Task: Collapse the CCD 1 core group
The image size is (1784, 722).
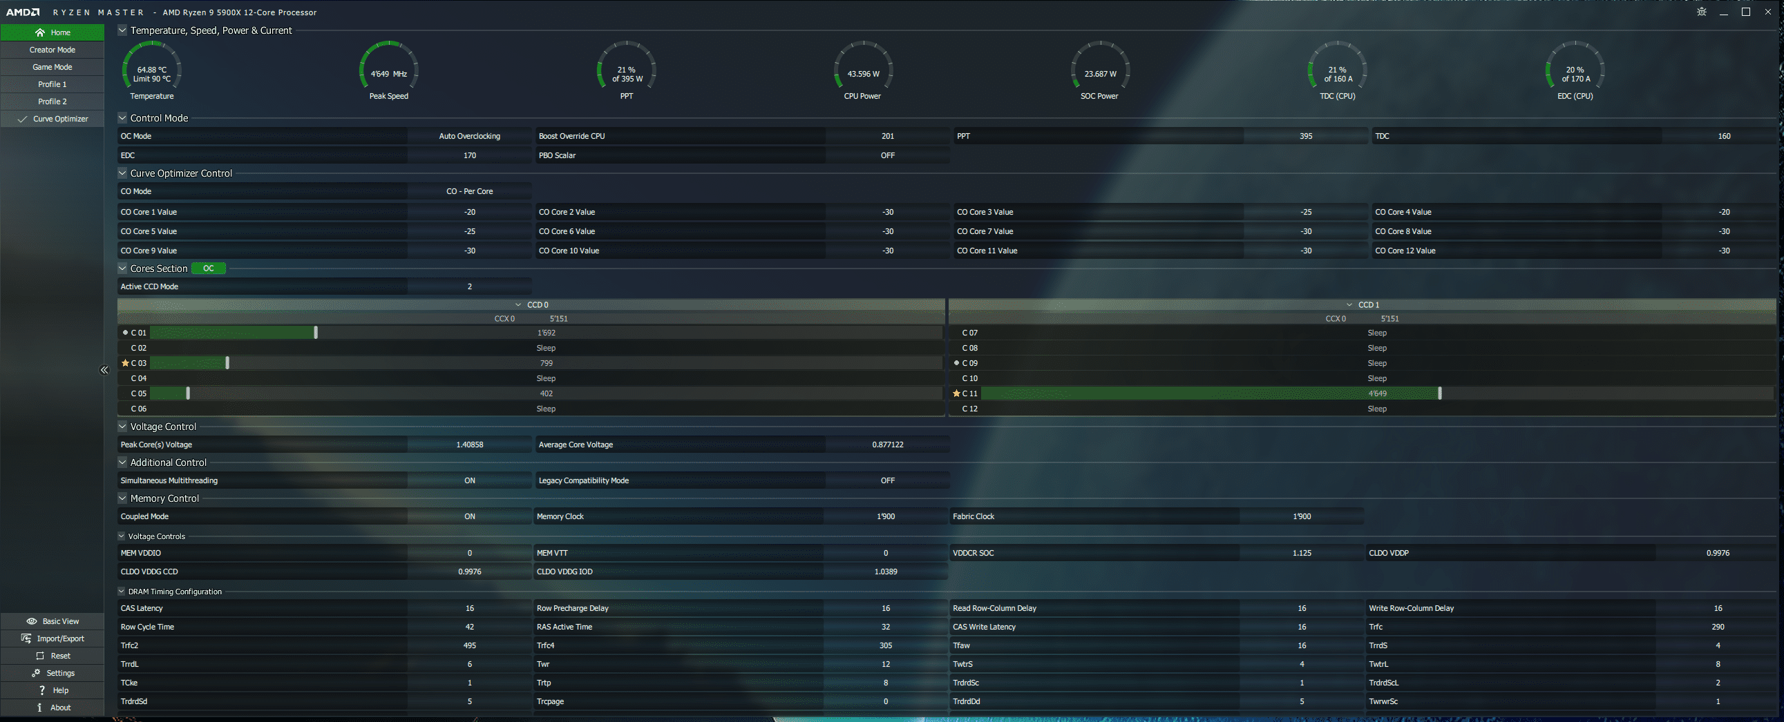Action: 1349,305
